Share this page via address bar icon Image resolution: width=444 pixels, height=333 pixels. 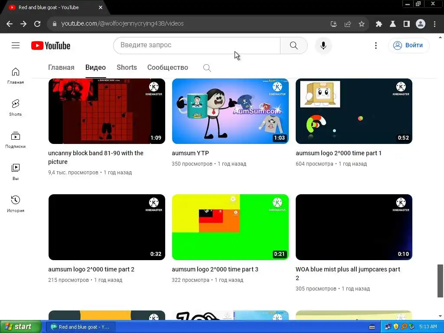click(x=348, y=24)
